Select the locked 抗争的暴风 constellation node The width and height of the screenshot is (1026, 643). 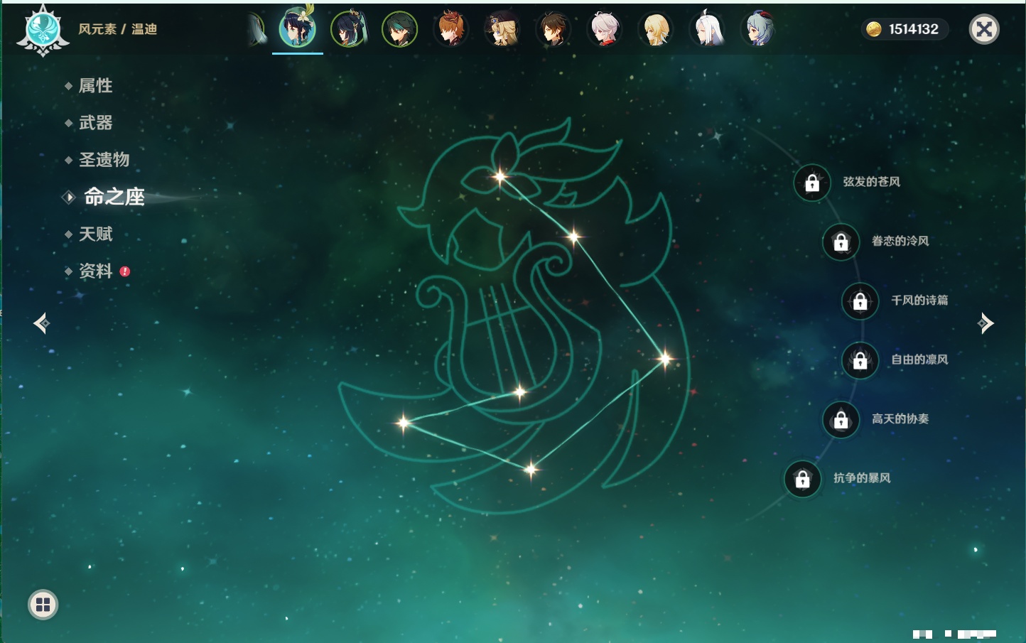(803, 479)
